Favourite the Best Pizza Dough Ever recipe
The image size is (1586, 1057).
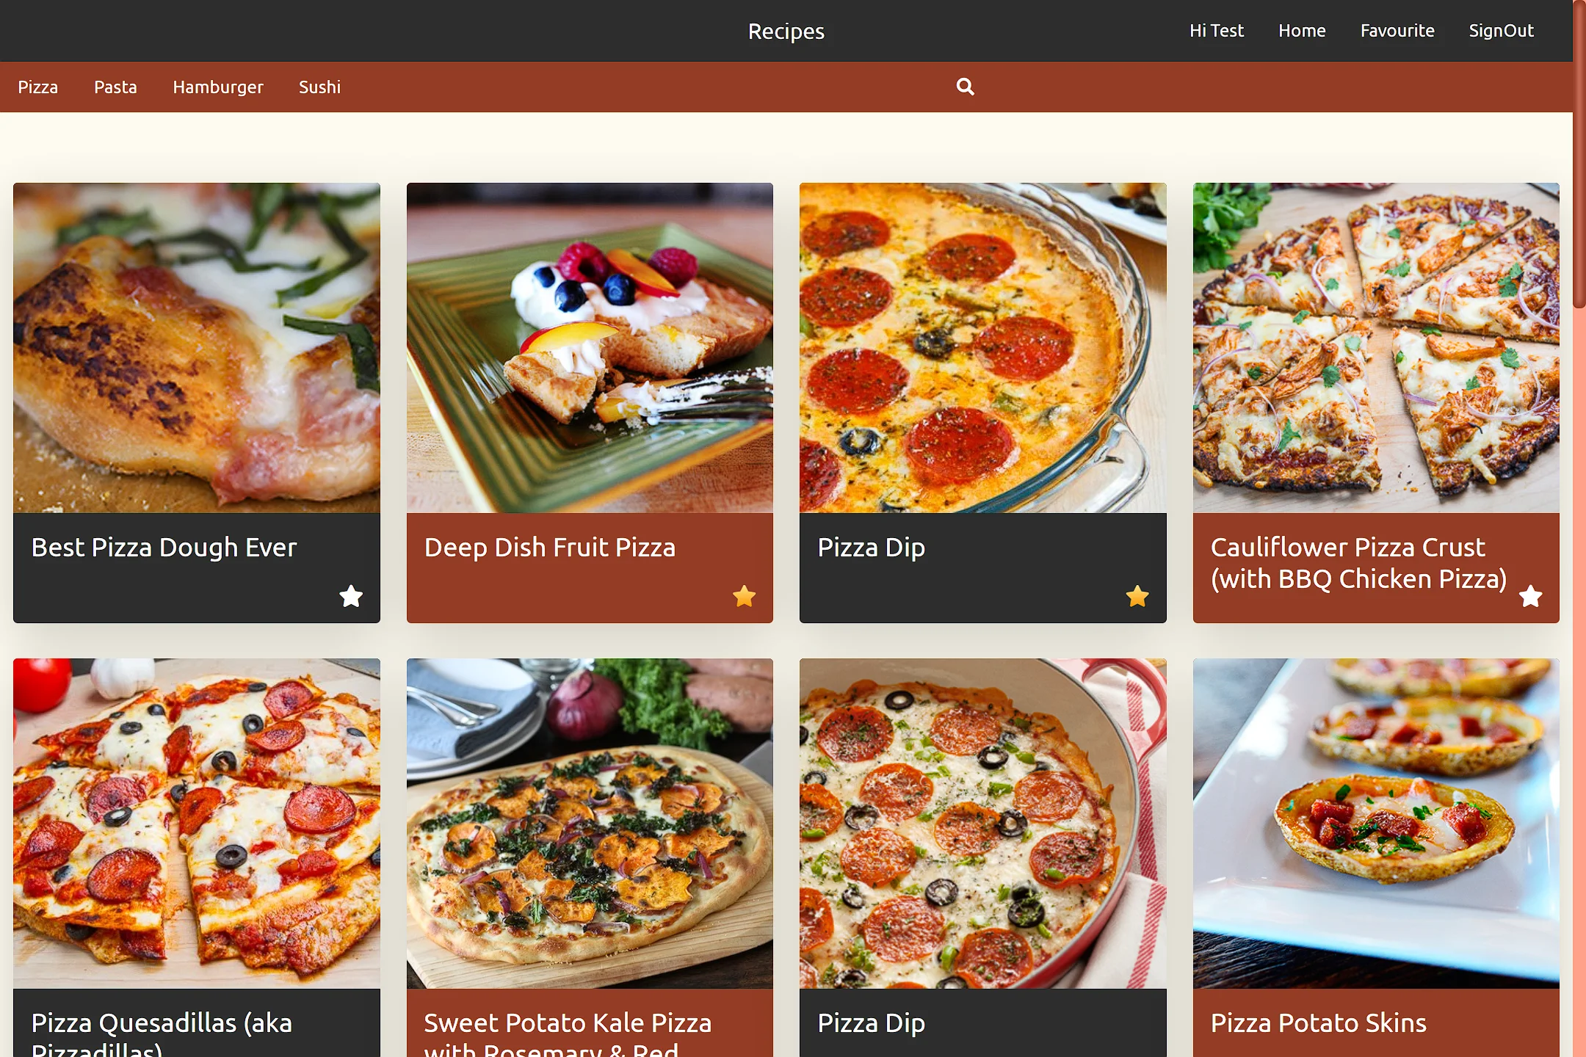tap(351, 595)
